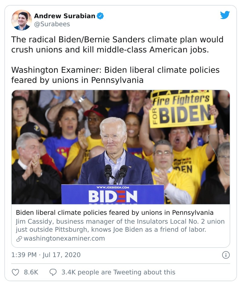Like the tweet with the heart icon
The height and width of the screenshot is (286, 242).
pos(15,272)
